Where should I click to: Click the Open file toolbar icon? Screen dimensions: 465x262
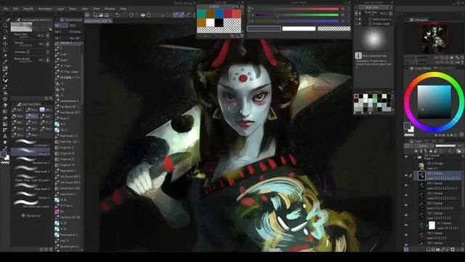(101, 15)
